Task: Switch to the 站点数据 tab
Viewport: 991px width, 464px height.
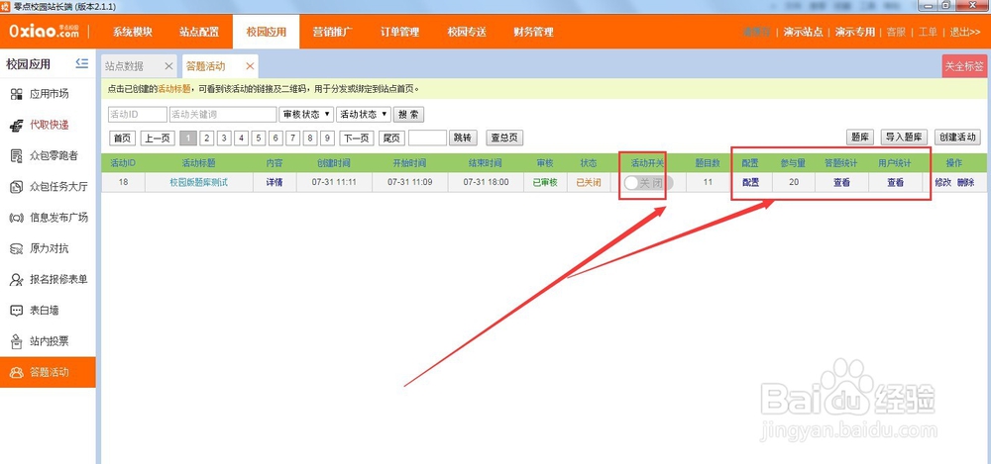Action: coord(125,65)
